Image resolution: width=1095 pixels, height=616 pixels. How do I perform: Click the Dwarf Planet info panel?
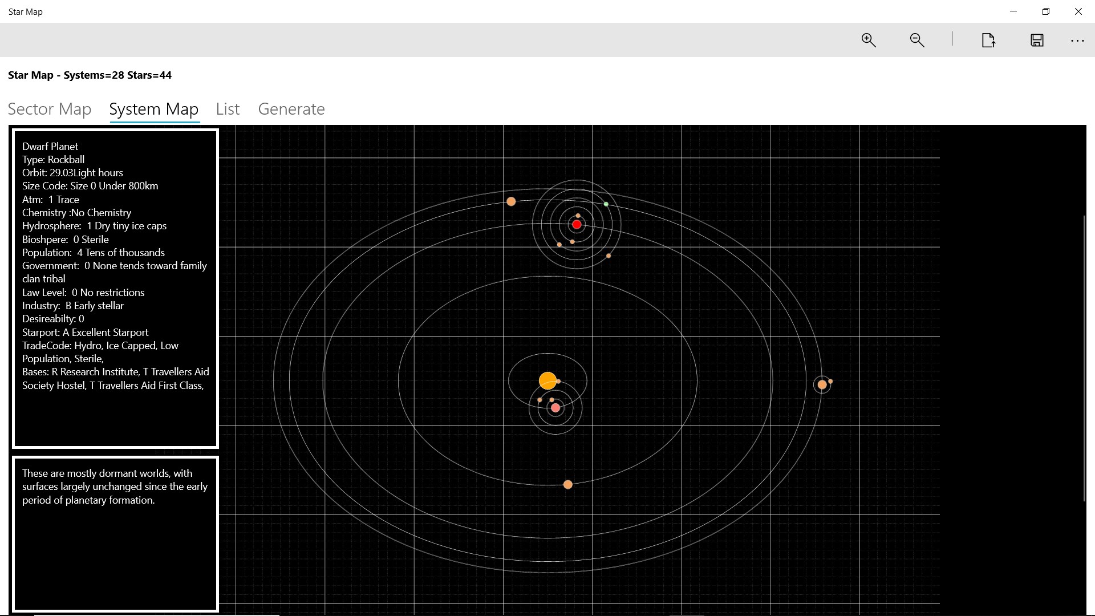115,285
